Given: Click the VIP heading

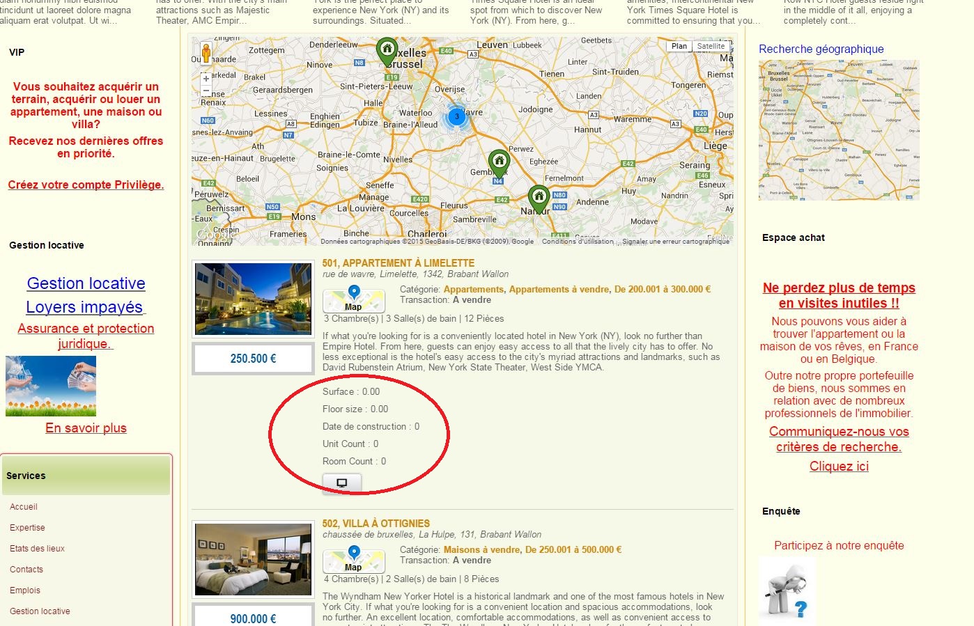Looking at the screenshot, I should tap(17, 52).
